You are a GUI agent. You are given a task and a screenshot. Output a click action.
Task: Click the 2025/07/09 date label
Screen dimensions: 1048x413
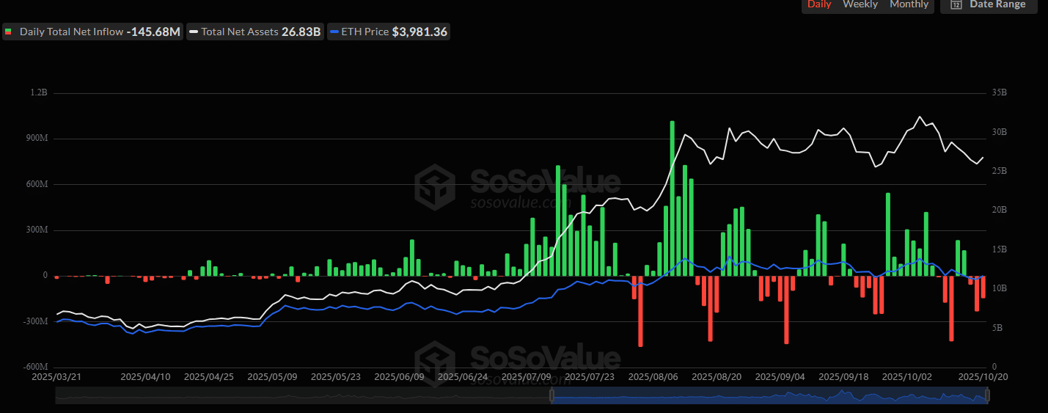pyautogui.click(x=526, y=377)
